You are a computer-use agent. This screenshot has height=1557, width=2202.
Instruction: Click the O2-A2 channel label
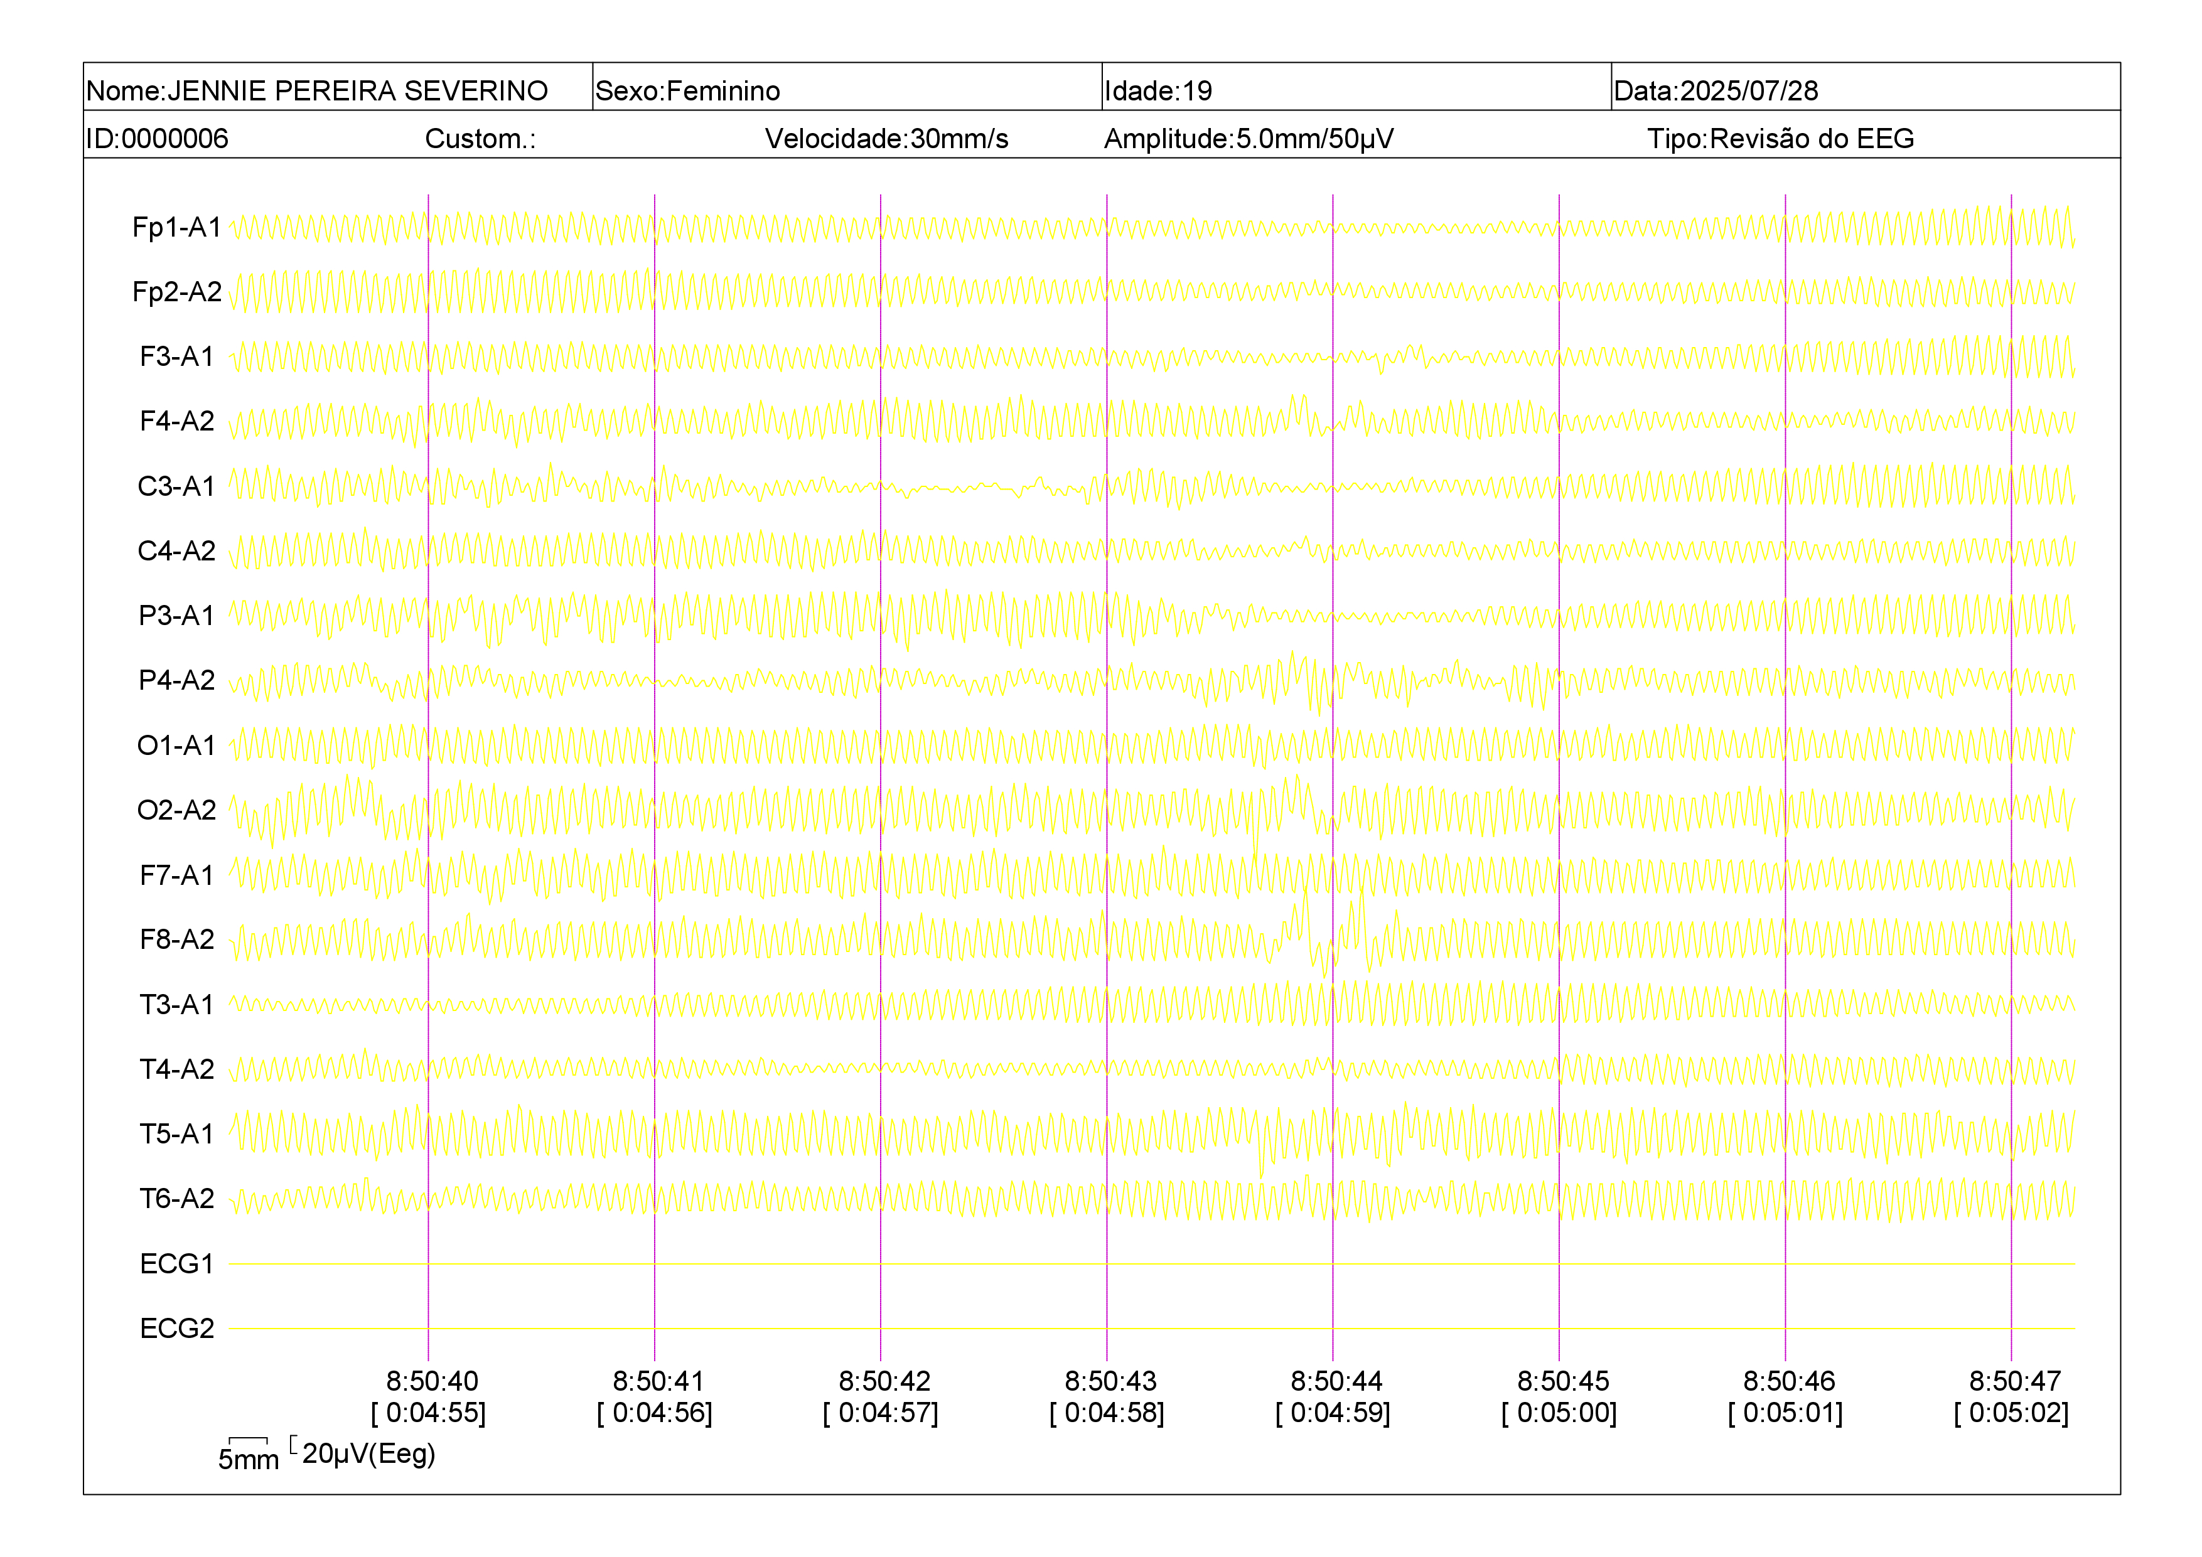[x=178, y=810]
